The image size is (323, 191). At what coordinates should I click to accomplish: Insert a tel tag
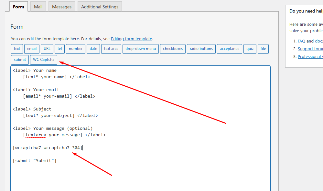coord(60,49)
